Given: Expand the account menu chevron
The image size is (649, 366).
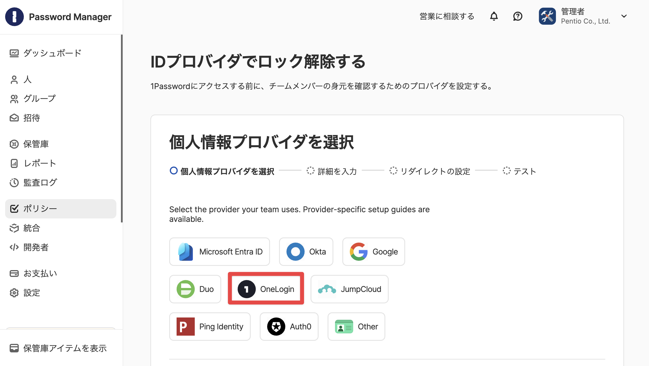Looking at the screenshot, I should coord(624,16).
